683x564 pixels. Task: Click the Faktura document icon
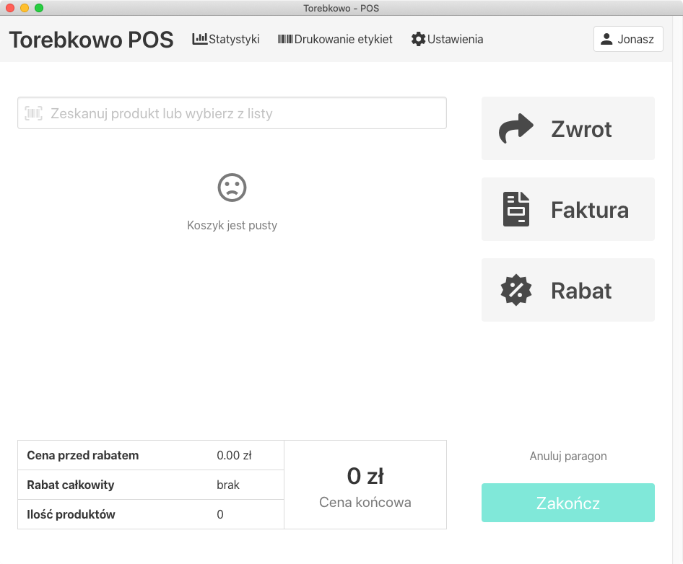pos(516,210)
